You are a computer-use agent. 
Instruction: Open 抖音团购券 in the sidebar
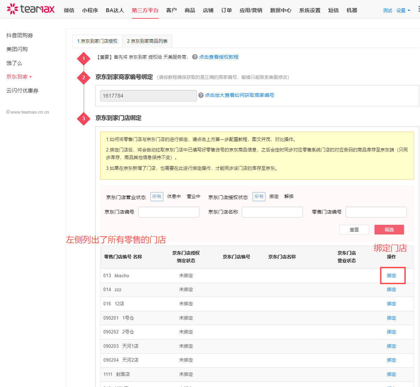pyautogui.click(x=20, y=35)
